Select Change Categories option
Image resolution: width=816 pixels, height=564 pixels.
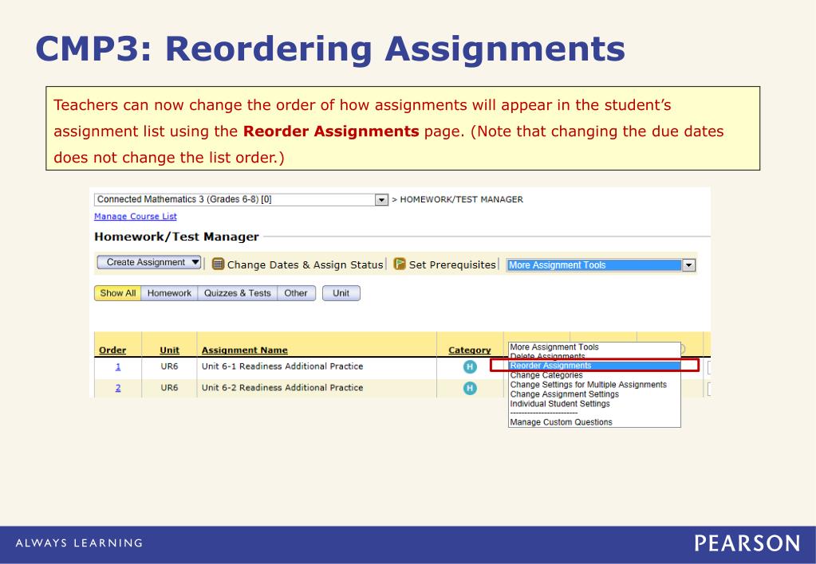click(x=546, y=375)
